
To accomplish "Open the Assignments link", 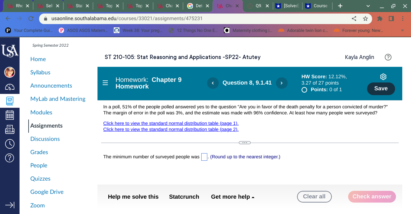I will (46, 126).
